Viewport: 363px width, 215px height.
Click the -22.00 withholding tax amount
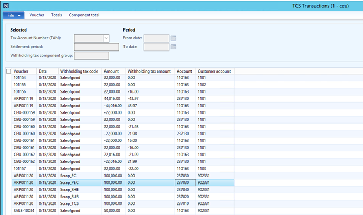click(x=150, y=169)
